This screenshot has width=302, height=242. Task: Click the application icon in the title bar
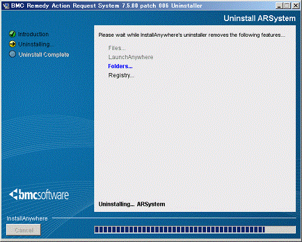click(x=6, y=5)
